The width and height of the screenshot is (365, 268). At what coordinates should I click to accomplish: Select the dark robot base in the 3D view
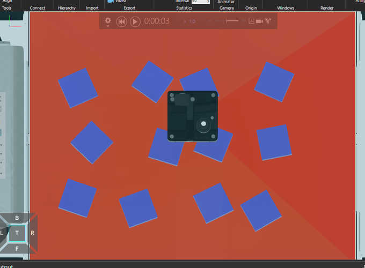(193, 116)
